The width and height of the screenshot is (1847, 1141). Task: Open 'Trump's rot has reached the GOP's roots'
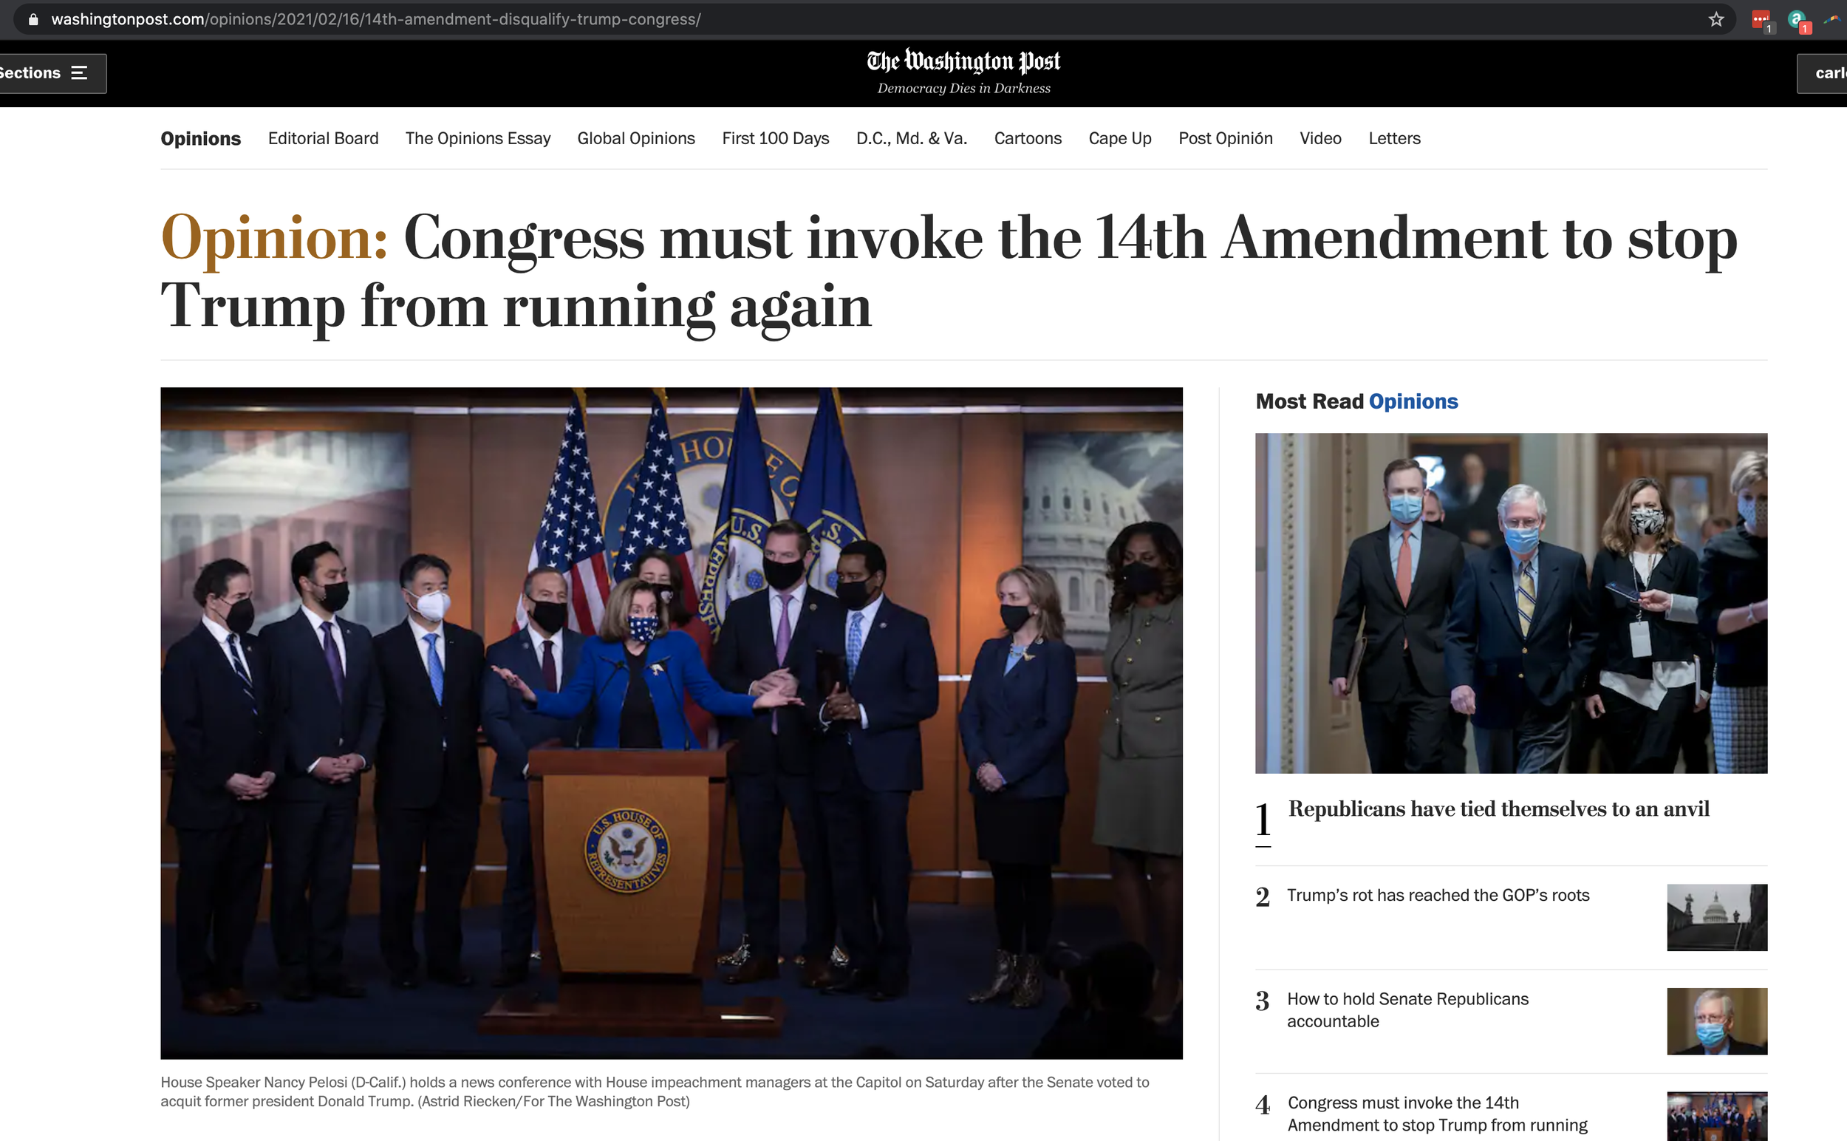coord(1438,895)
